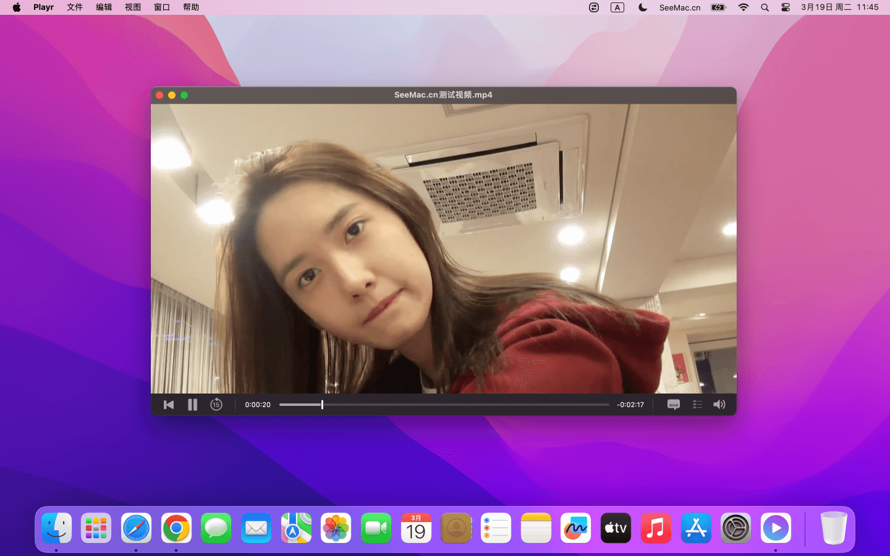This screenshot has height=556, width=890.
Task: Open Control Center in menu bar
Action: 786,7
